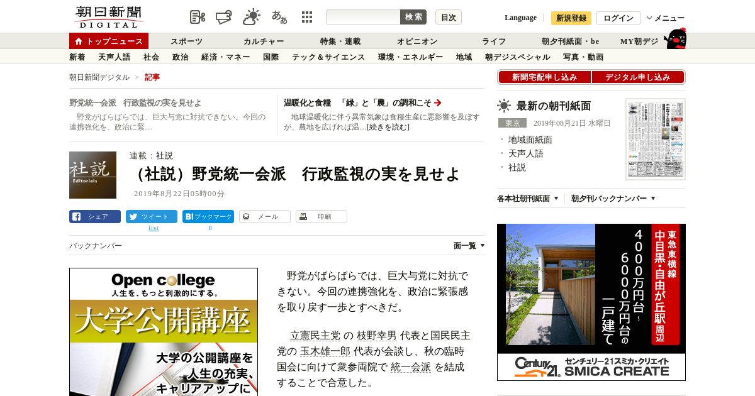
Task: Open 写真・動画 in sub navigation
Action: click(x=583, y=57)
